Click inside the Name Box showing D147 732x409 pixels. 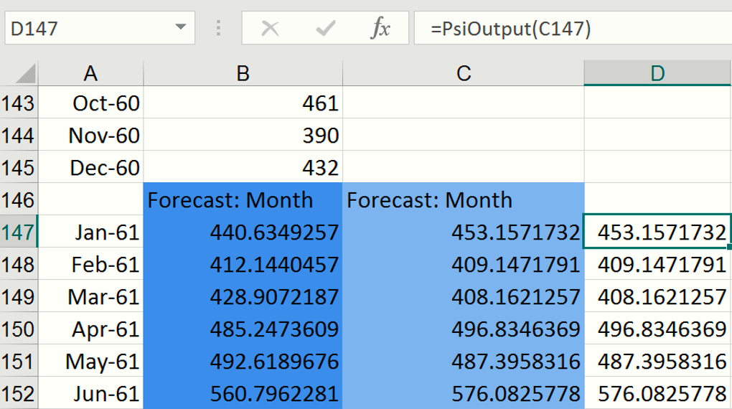pos(86,29)
